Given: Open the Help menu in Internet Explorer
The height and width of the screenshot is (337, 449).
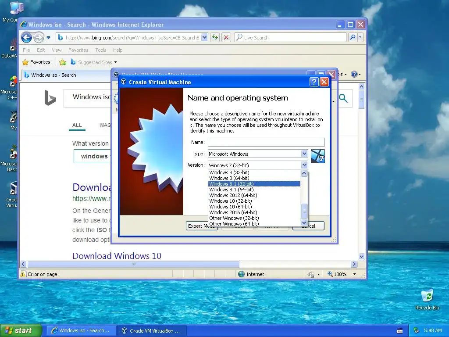Looking at the screenshot, I should click(118, 50).
